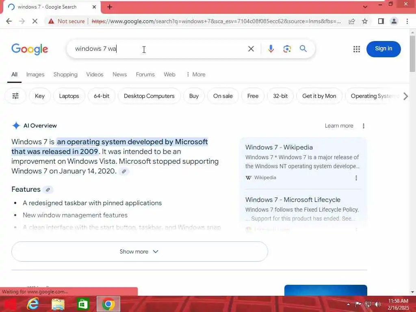Click into the search input field

point(159,49)
